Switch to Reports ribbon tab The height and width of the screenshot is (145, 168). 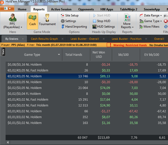tap(39, 9)
